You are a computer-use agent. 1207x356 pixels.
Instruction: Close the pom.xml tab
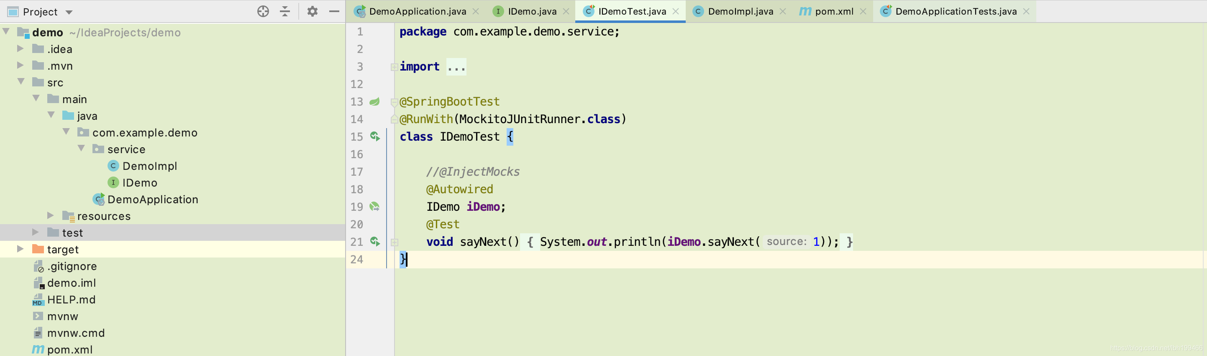point(863,11)
